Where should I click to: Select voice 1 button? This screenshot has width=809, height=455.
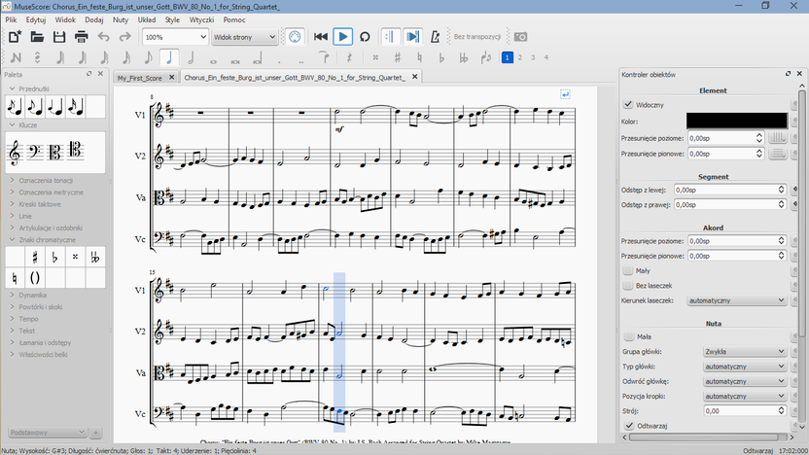click(x=508, y=57)
